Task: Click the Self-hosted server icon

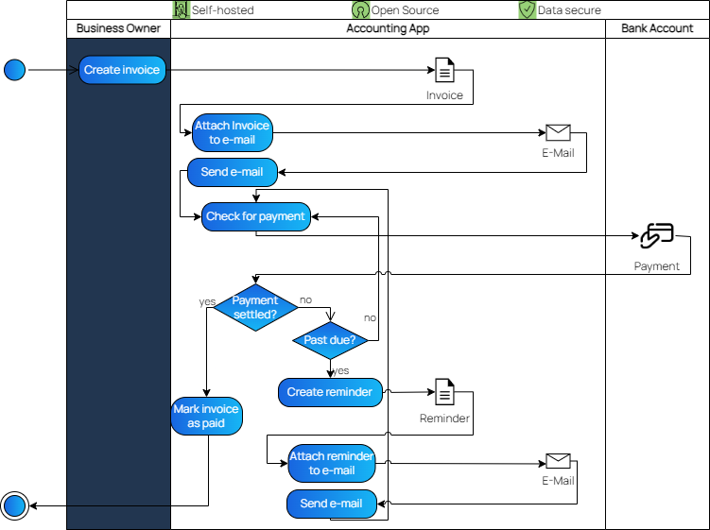Action: point(182,9)
